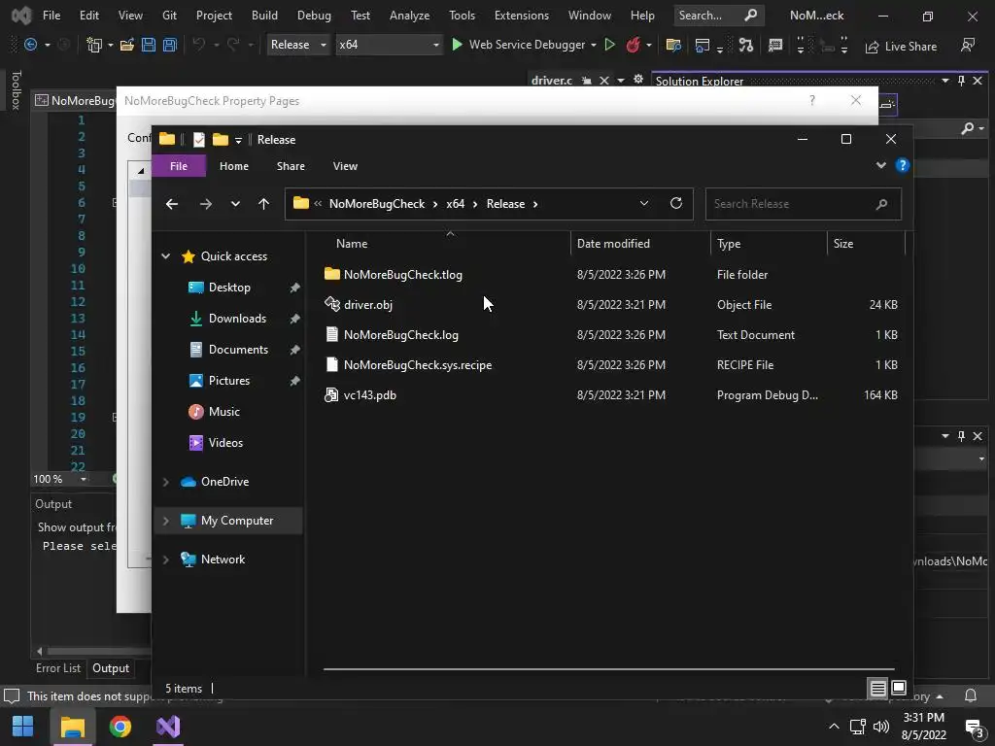Open the Extensions menu
The height and width of the screenshot is (746, 995).
pos(522,16)
